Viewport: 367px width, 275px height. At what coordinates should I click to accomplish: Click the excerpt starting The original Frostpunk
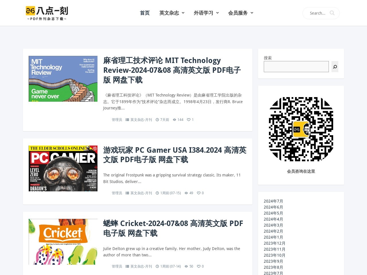[x=172, y=178]
